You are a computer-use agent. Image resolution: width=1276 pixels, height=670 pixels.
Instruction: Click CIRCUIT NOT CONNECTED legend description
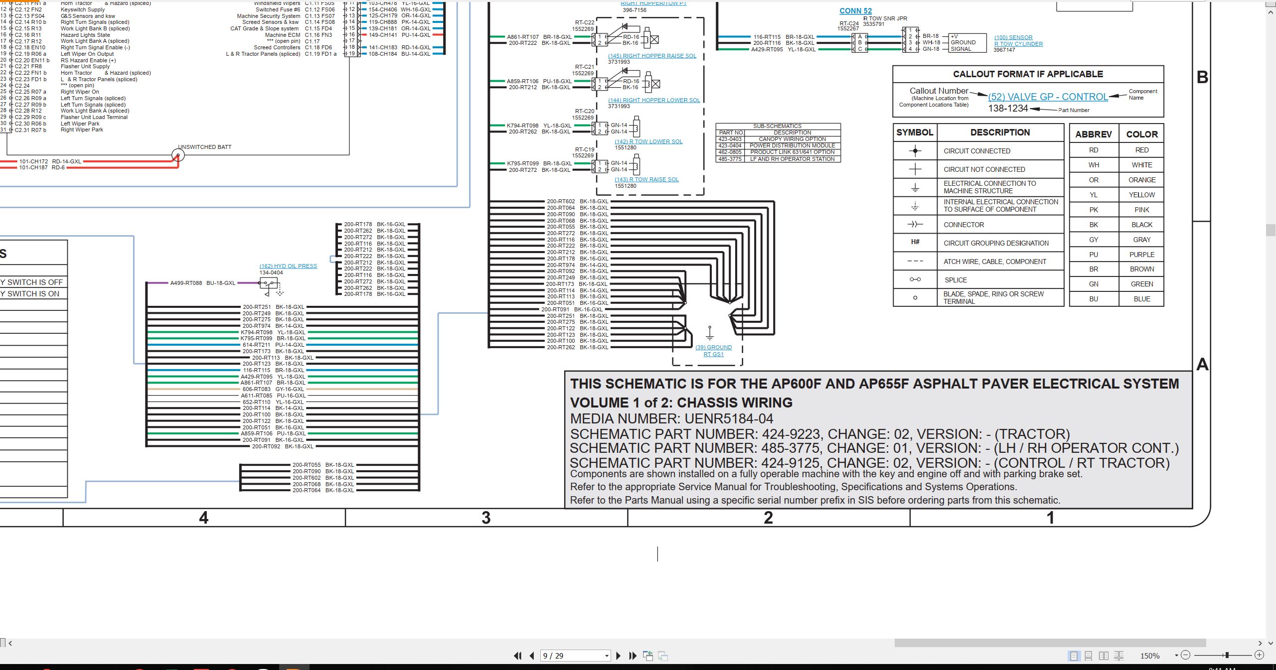pyautogui.click(x=984, y=169)
